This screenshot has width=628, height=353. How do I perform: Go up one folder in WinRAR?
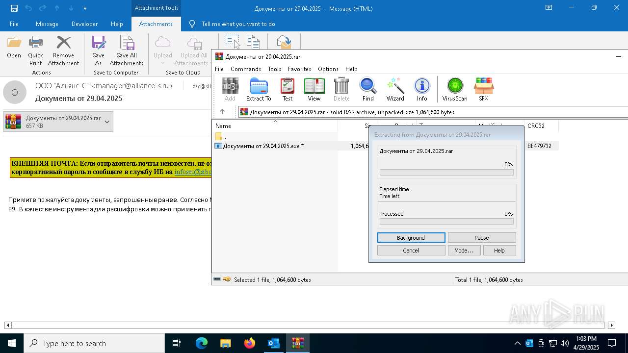tap(222, 112)
